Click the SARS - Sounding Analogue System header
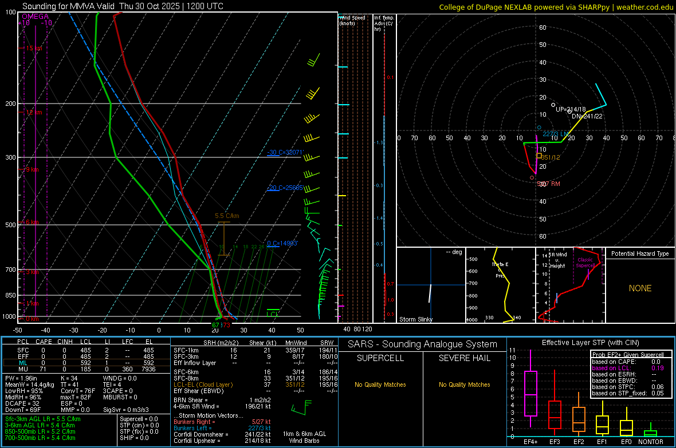The width and height of the screenshot is (676, 448). click(x=423, y=344)
